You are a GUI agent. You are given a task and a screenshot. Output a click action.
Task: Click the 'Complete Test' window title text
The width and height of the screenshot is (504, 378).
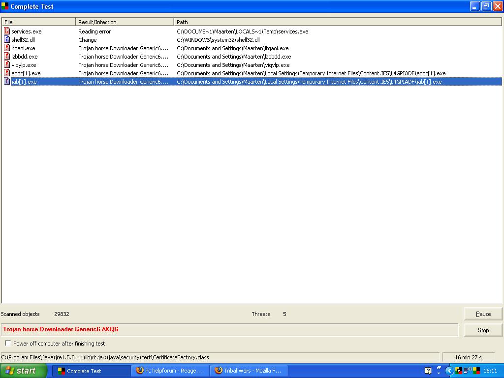pyautogui.click(x=32, y=6)
